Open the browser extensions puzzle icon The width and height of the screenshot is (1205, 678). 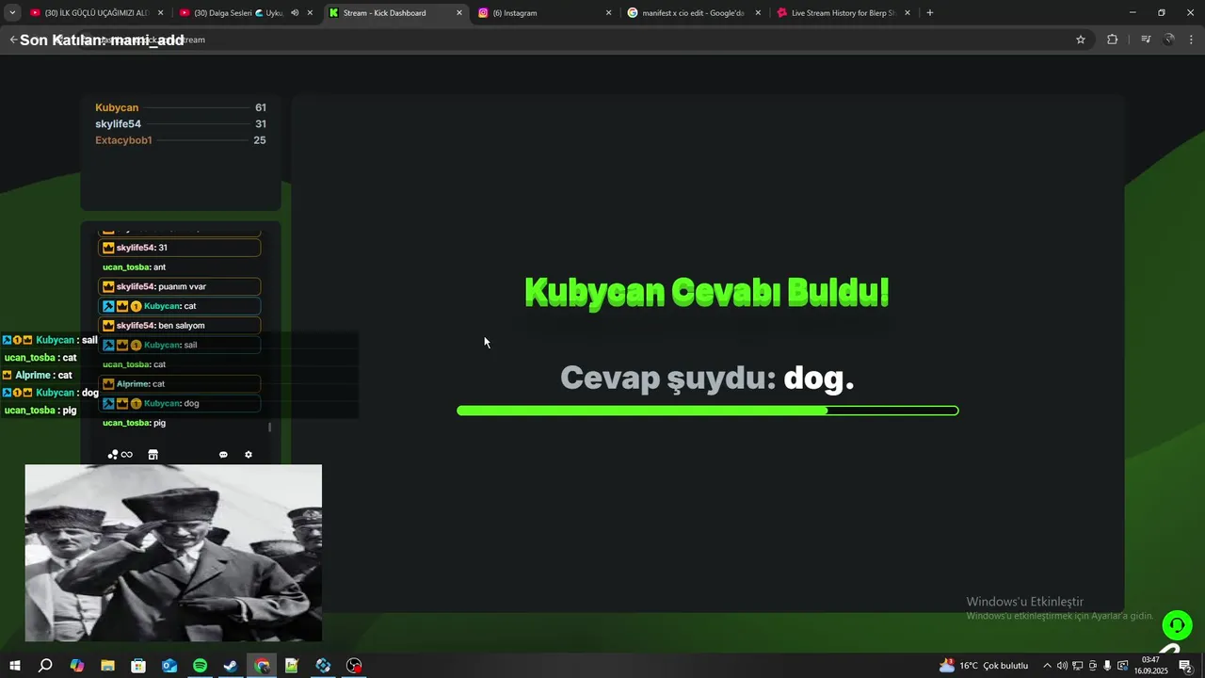pyautogui.click(x=1112, y=40)
